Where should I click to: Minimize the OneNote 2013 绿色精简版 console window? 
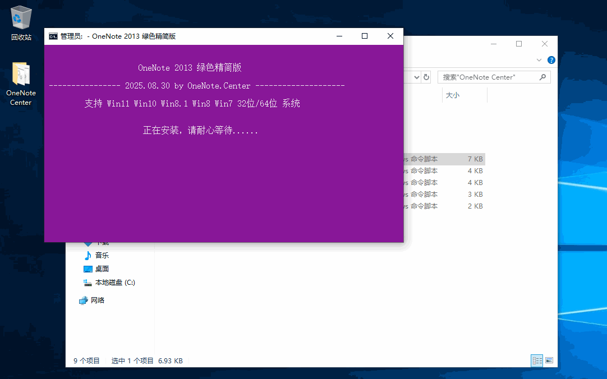coord(339,36)
